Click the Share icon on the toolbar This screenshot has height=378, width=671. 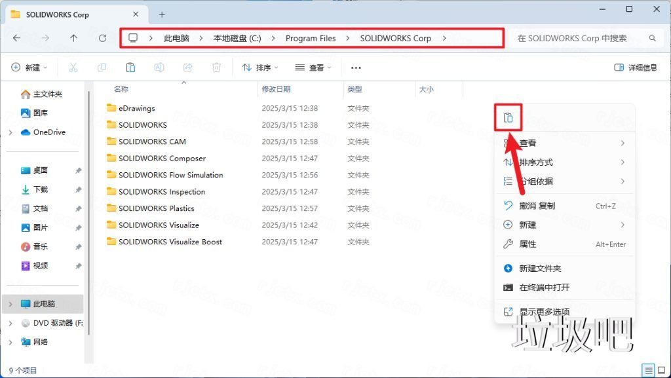pos(188,67)
